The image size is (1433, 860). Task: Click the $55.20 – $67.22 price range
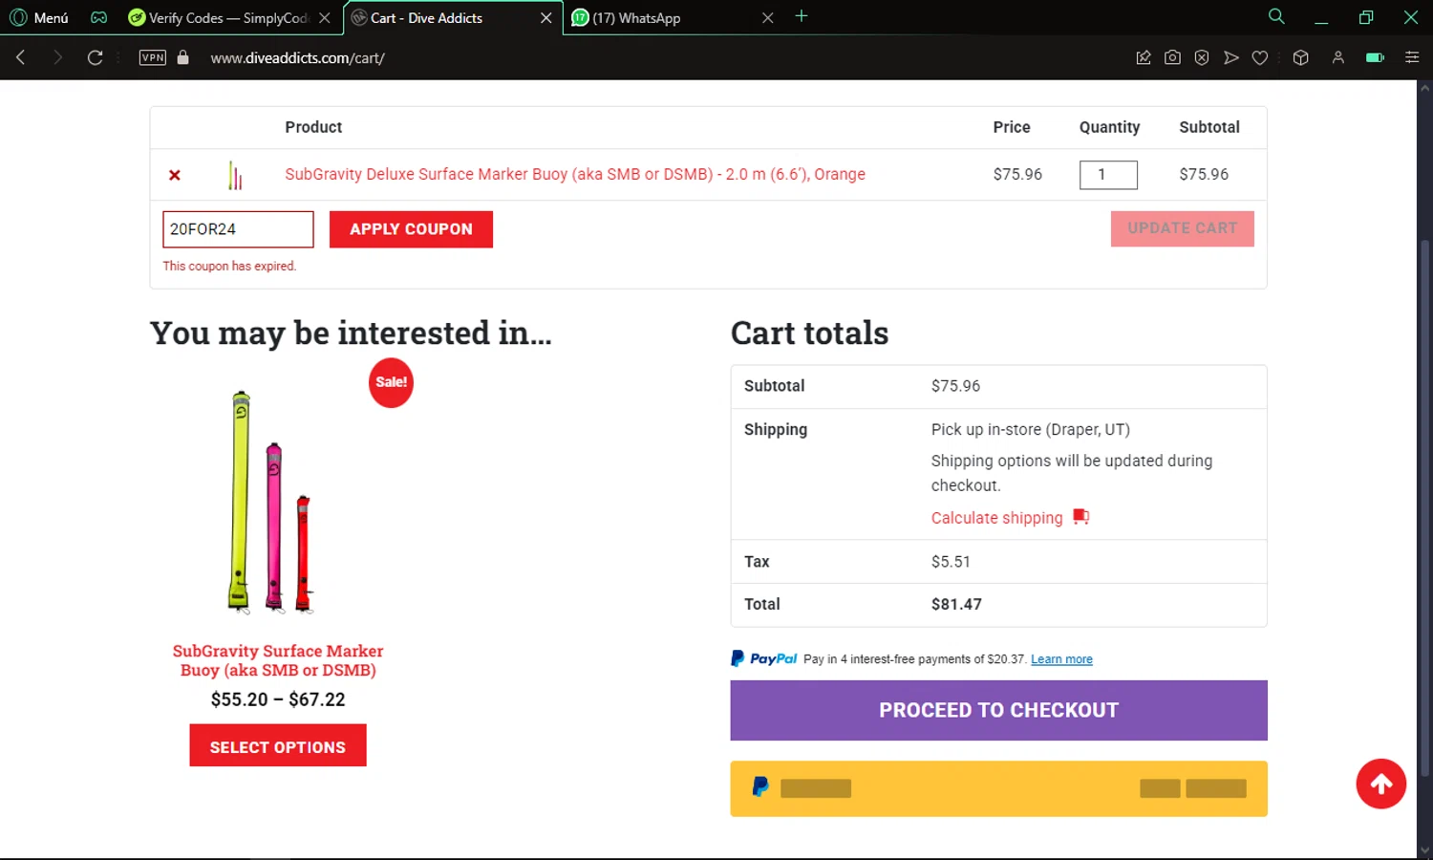pyautogui.click(x=278, y=699)
